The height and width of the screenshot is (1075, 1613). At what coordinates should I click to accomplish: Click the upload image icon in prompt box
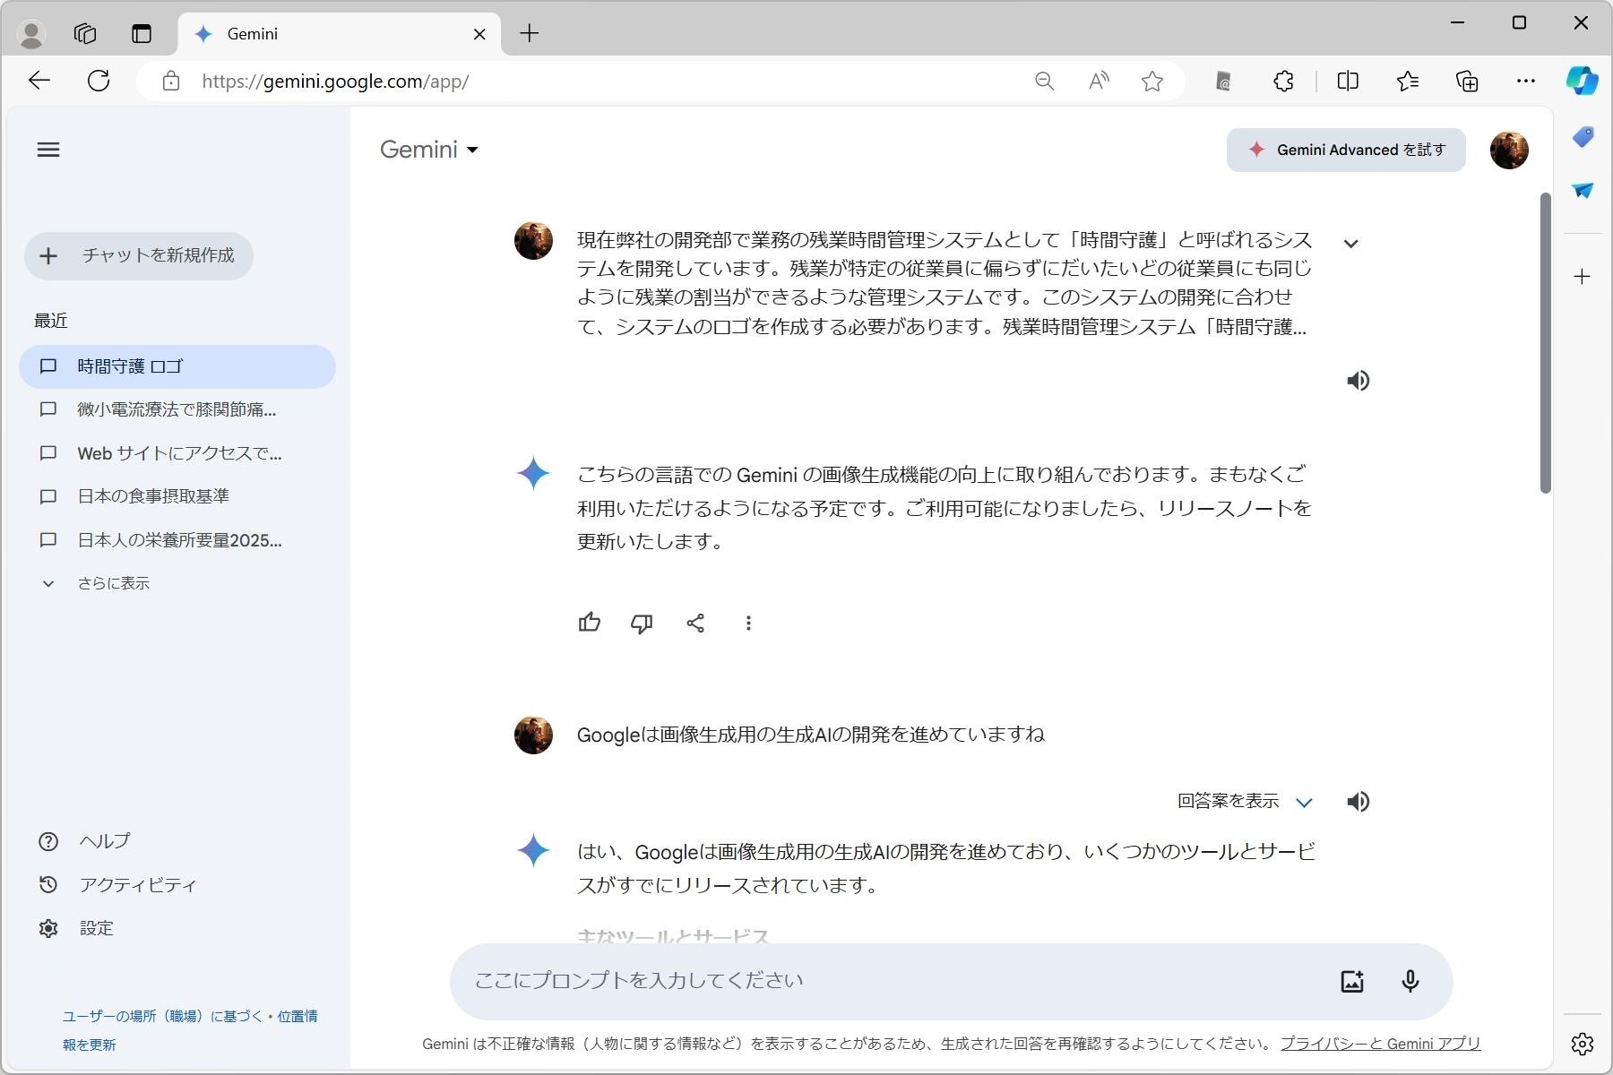pos(1352,981)
